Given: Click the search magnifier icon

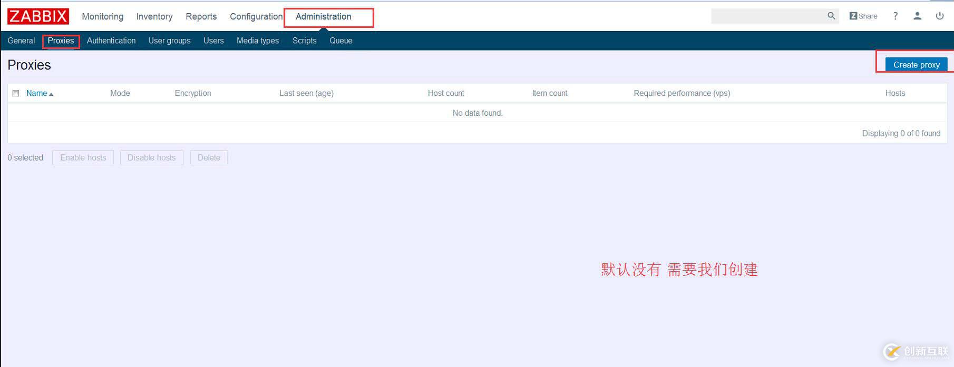Looking at the screenshot, I should [x=831, y=16].
